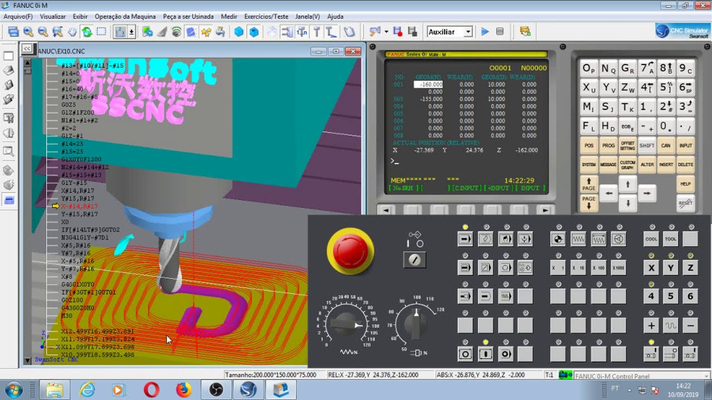Open the Visualizar menu
Image resolution: width=712 pixels, height=400 pixels.
[x=53, y=17]
